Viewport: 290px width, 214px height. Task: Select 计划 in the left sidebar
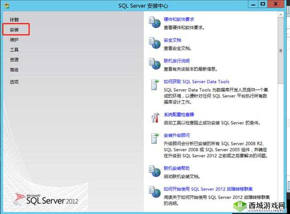(14, 20)
